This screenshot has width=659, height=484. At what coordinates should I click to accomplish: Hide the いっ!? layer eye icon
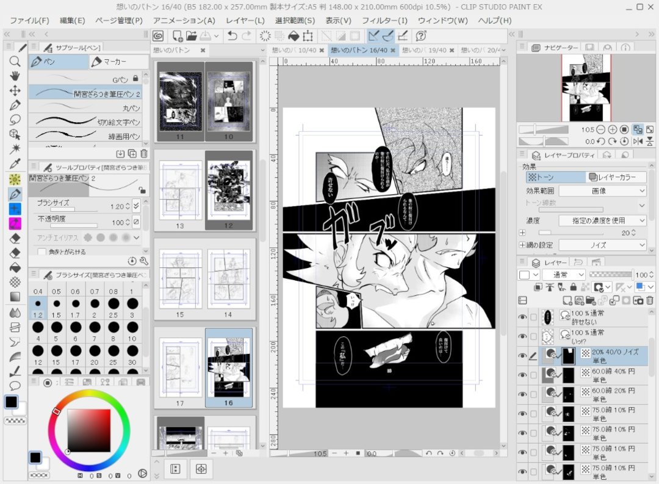522,336
